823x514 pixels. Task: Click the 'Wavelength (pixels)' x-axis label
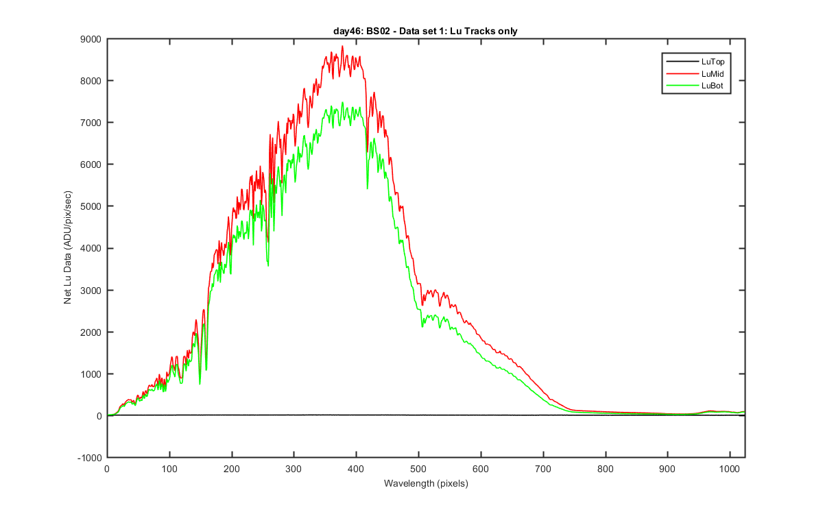click(x=425, y=483)
